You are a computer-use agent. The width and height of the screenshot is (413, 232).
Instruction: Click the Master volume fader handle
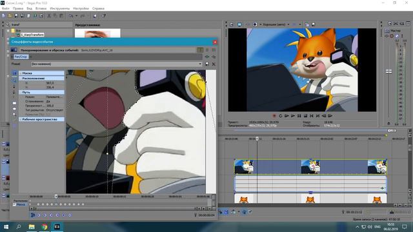388,71
